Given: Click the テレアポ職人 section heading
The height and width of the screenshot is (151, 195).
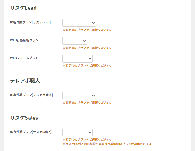Looking at the screenshot, I should [x=25, y=81].
